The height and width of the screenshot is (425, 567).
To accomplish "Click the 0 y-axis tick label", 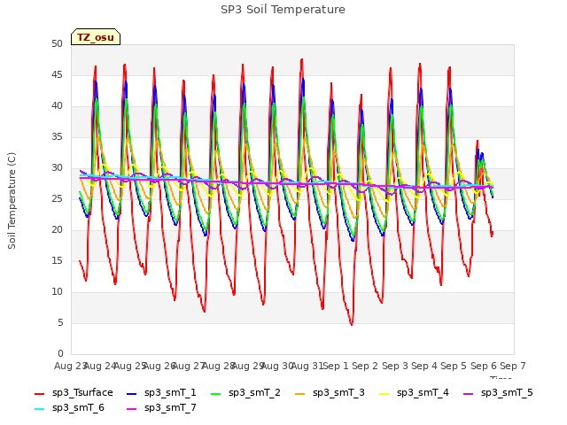I will [60, 354].
